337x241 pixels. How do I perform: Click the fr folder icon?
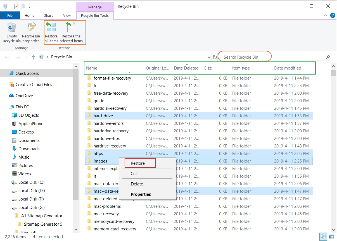[x=89, y=85]
